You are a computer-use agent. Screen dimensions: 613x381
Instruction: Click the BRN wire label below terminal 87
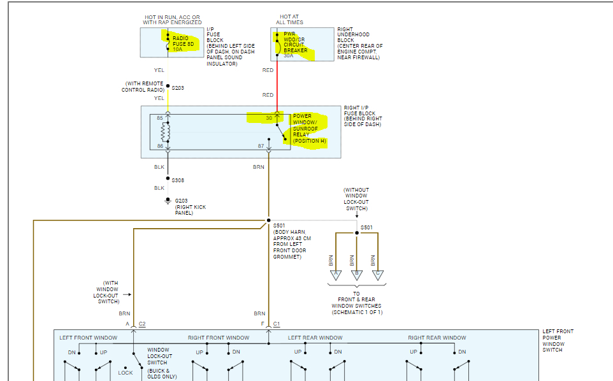click(x=259, y=167)
